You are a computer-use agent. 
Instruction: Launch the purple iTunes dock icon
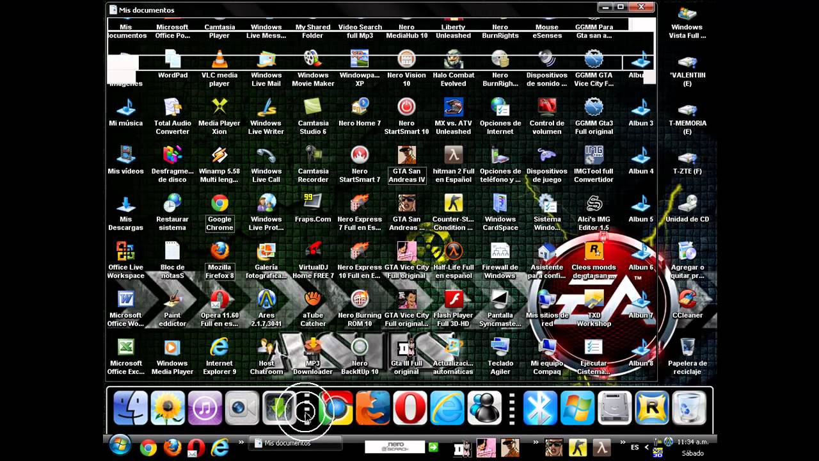pos(205,408)
